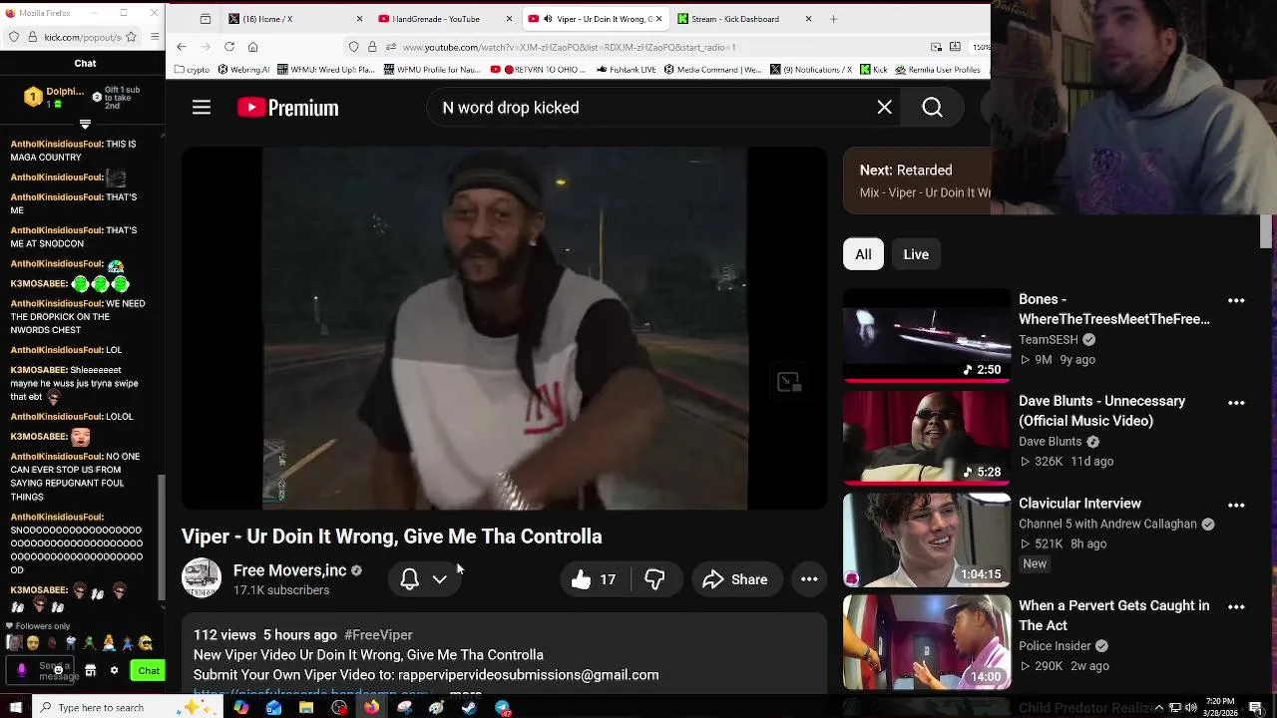Share the Viper video
The image size is (1277, 718).
pyautogui.click(x=734, y=579)
